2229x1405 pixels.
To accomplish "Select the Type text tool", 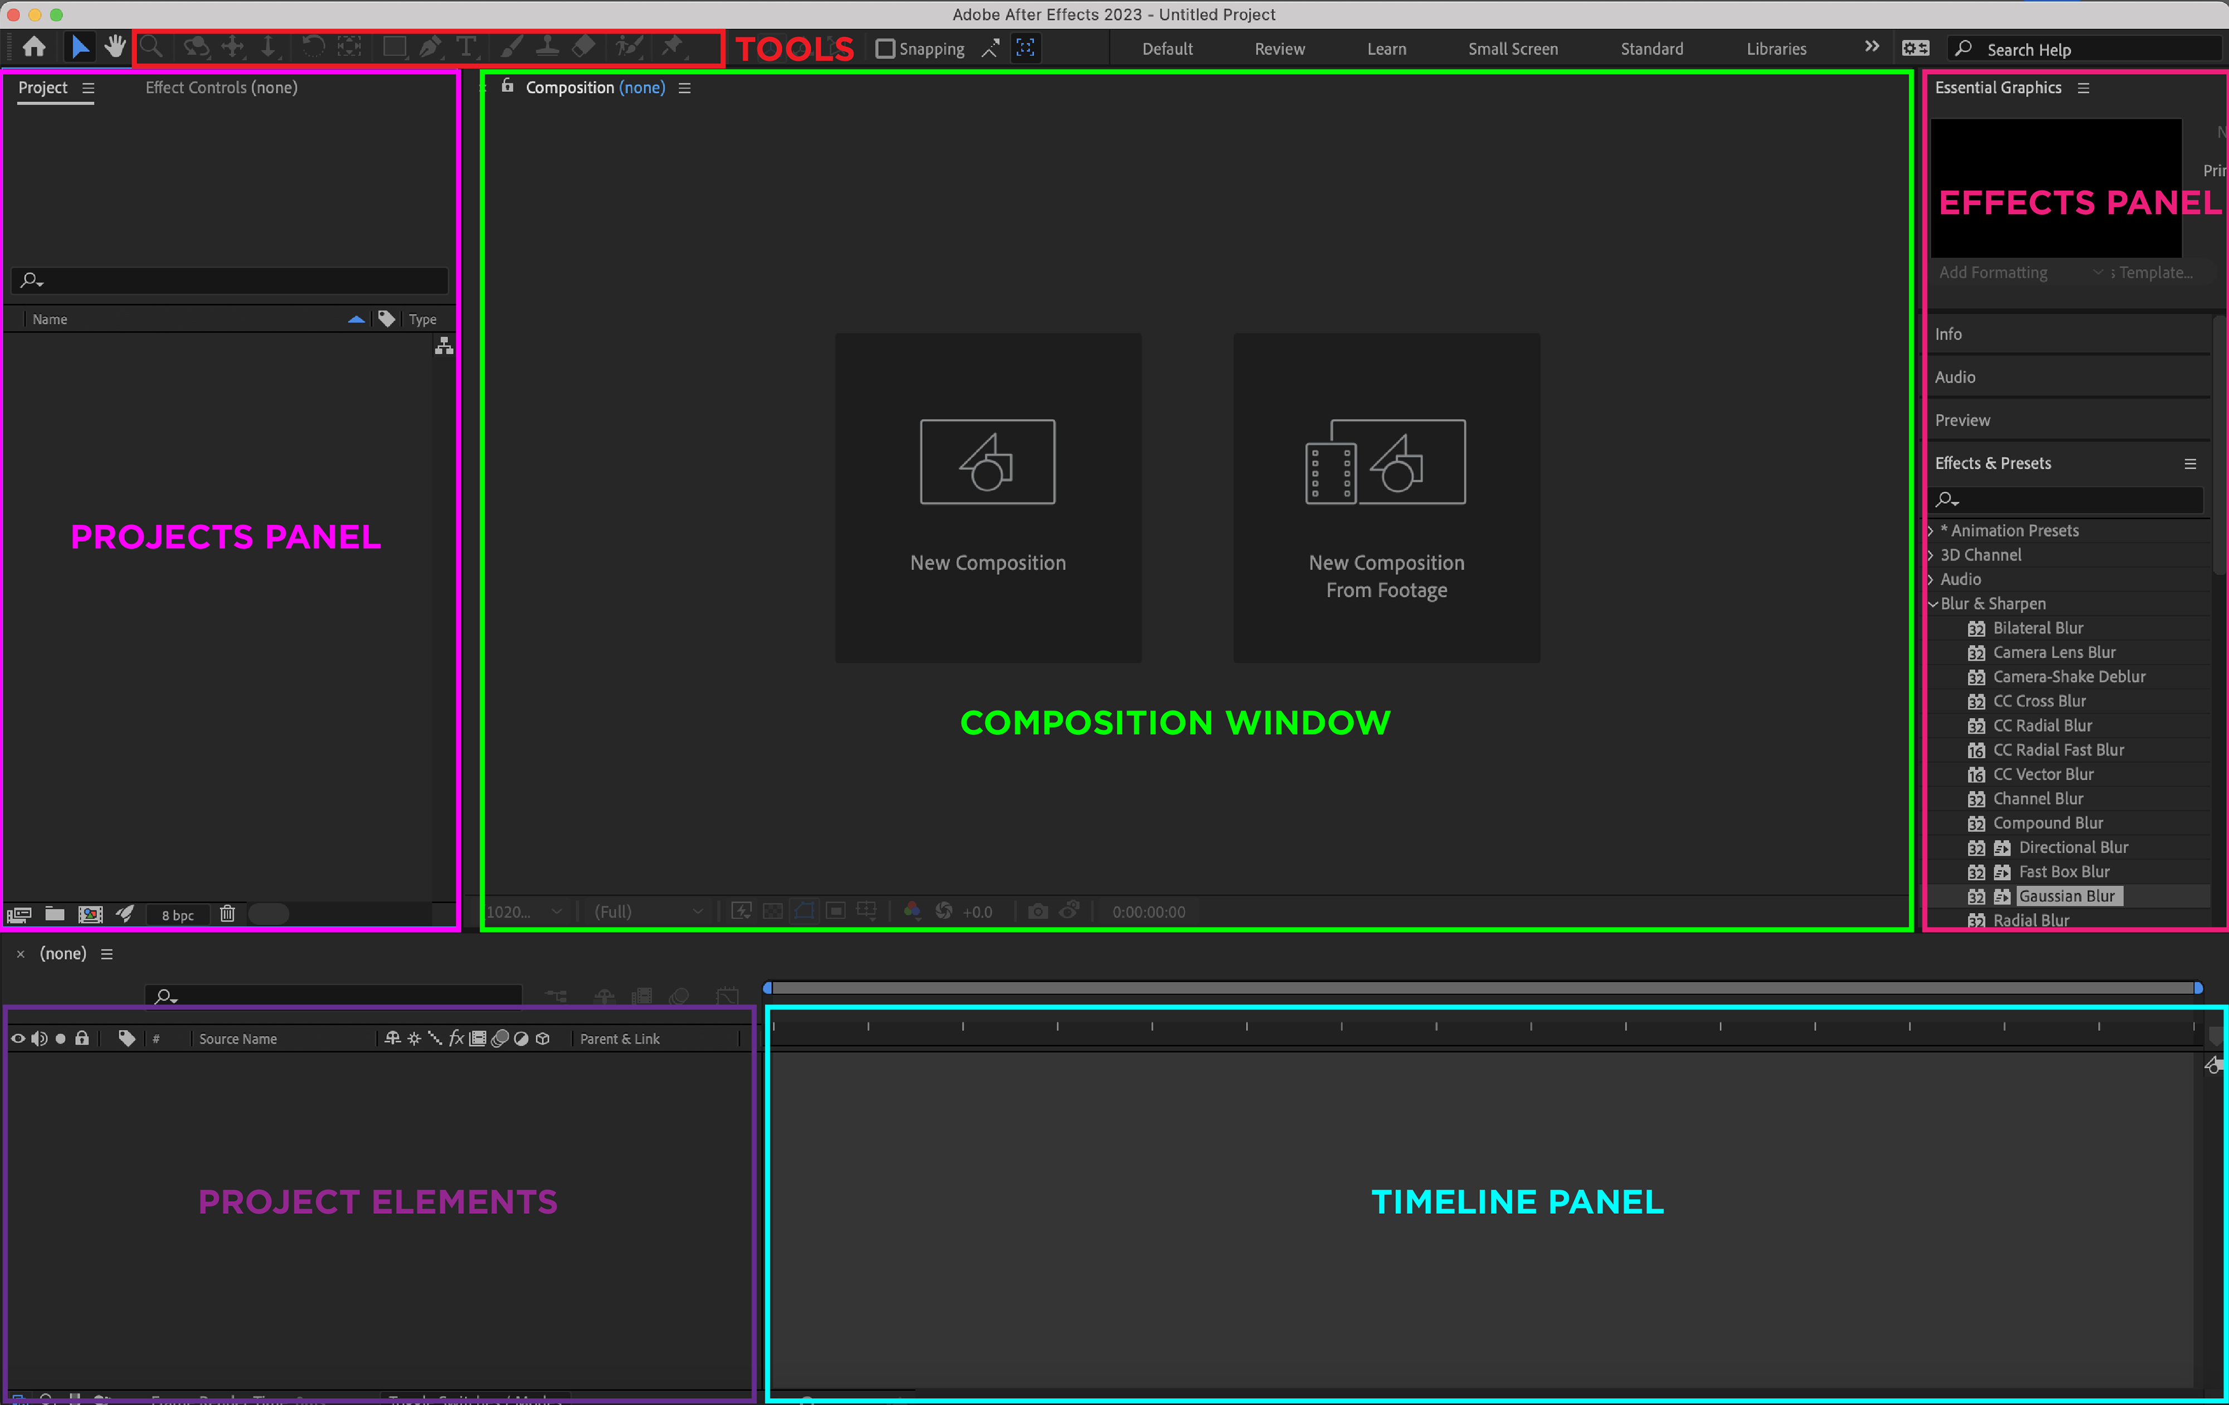I will [x=466, y=47].
